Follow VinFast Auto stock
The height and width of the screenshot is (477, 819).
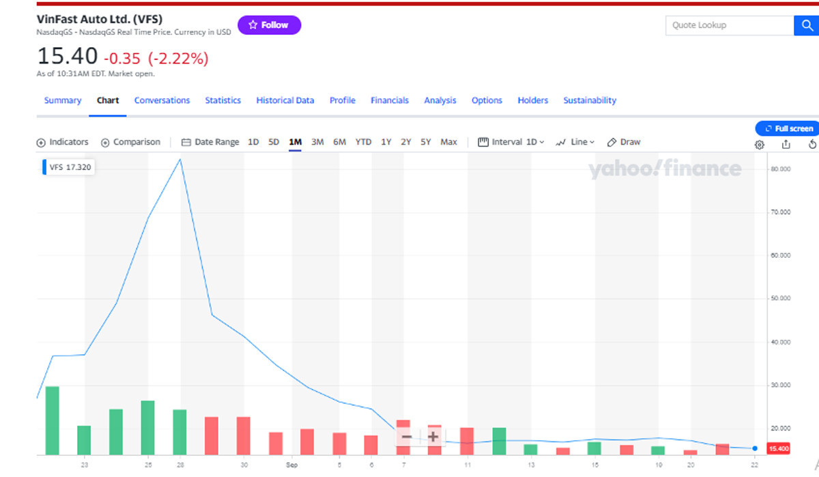[269, 25]
